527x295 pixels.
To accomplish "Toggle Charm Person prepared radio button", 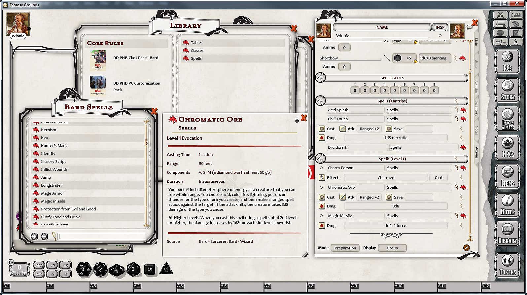I will [x=321, y=168].
